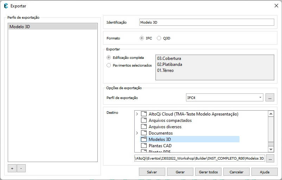The height and width of the screenshot is (180, 282).
Task: Open export profile settings ellipsis button
Action: point(270,98)
